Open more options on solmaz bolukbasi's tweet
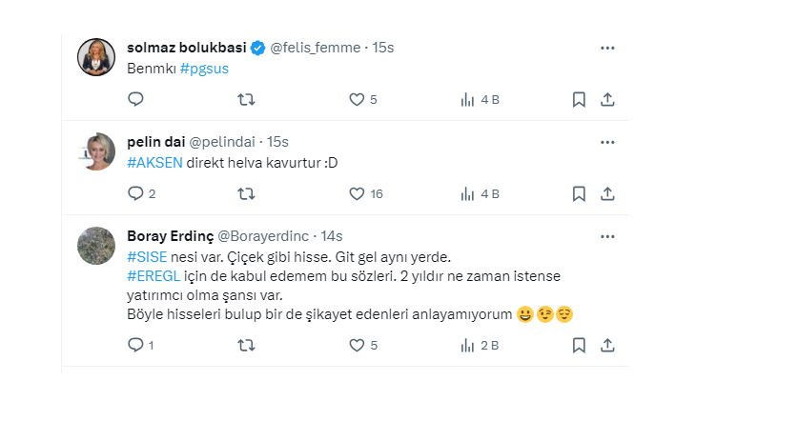The height and width of the screenshot is (441, 798). [607, 47]
